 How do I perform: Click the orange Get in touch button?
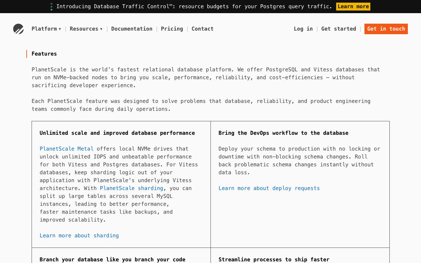click(x=386, y=29)
